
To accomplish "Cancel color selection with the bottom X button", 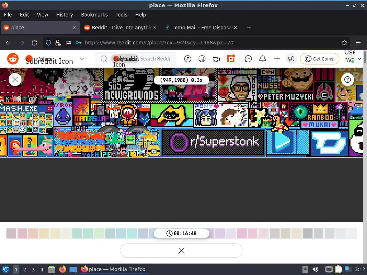I will [181, 251].
